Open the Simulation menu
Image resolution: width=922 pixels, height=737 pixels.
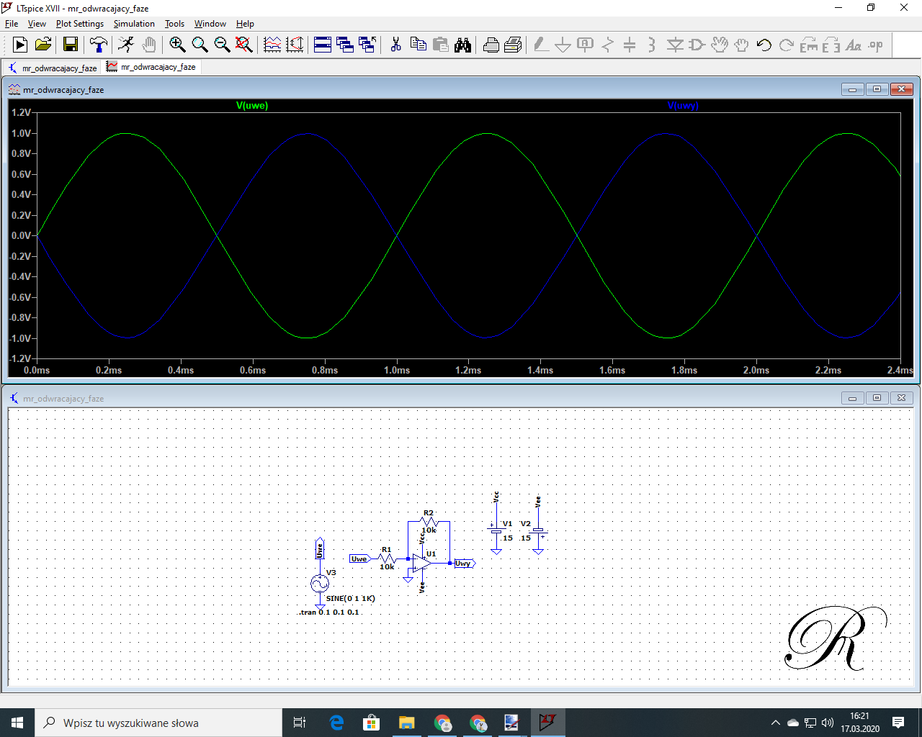click(x=134, y=24)
